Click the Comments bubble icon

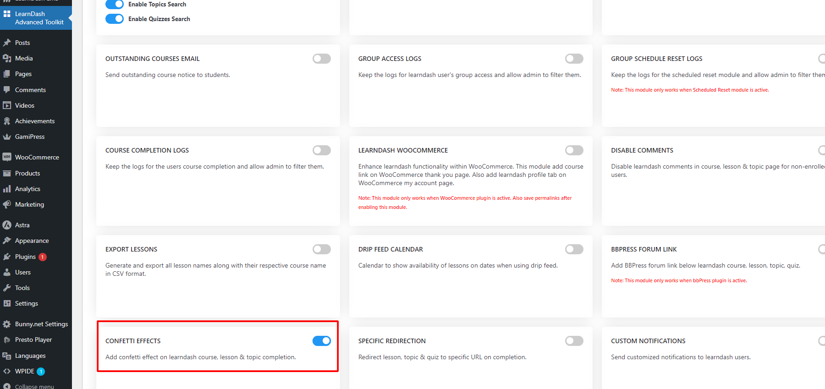[x=7, y=90]
